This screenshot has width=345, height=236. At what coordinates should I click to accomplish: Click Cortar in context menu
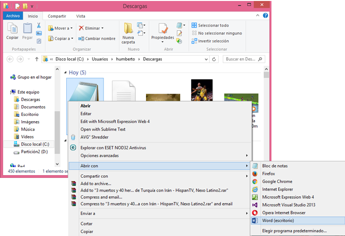(160, 224)
